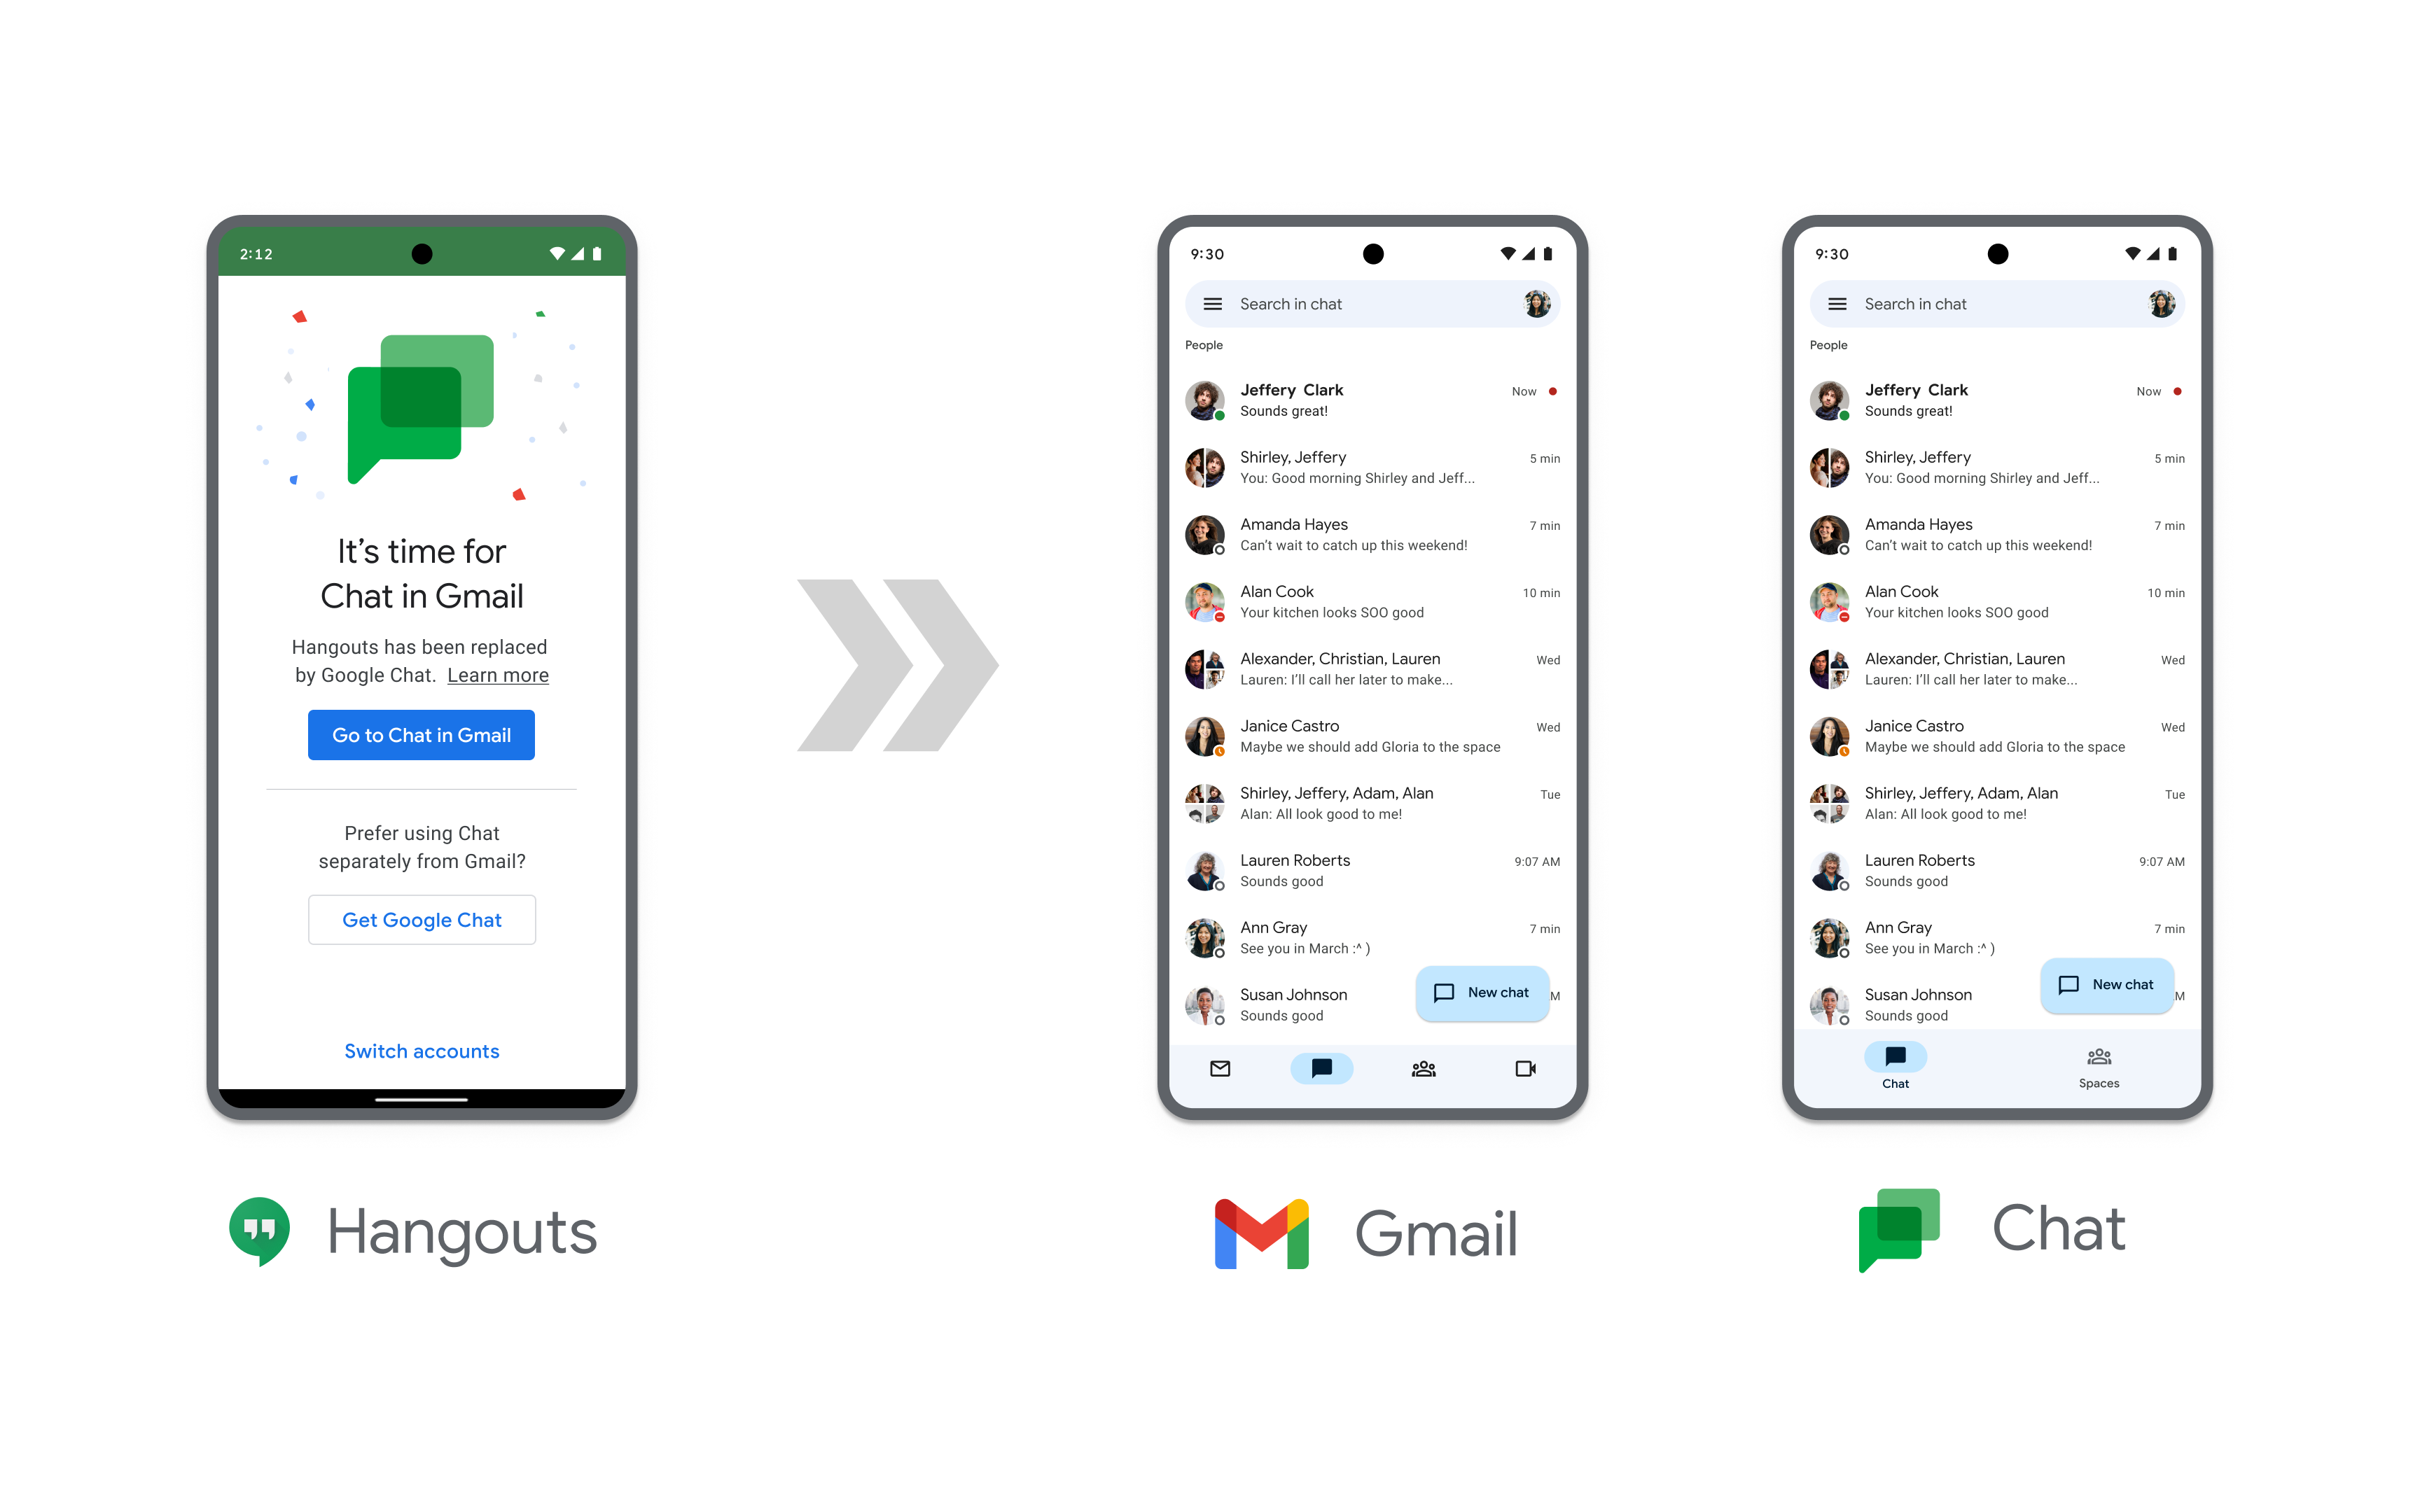Tap the profile avatar in Gmail chat header
The height and width of the screenshot is (1512, 2420).
click(x=1531, y=303)
